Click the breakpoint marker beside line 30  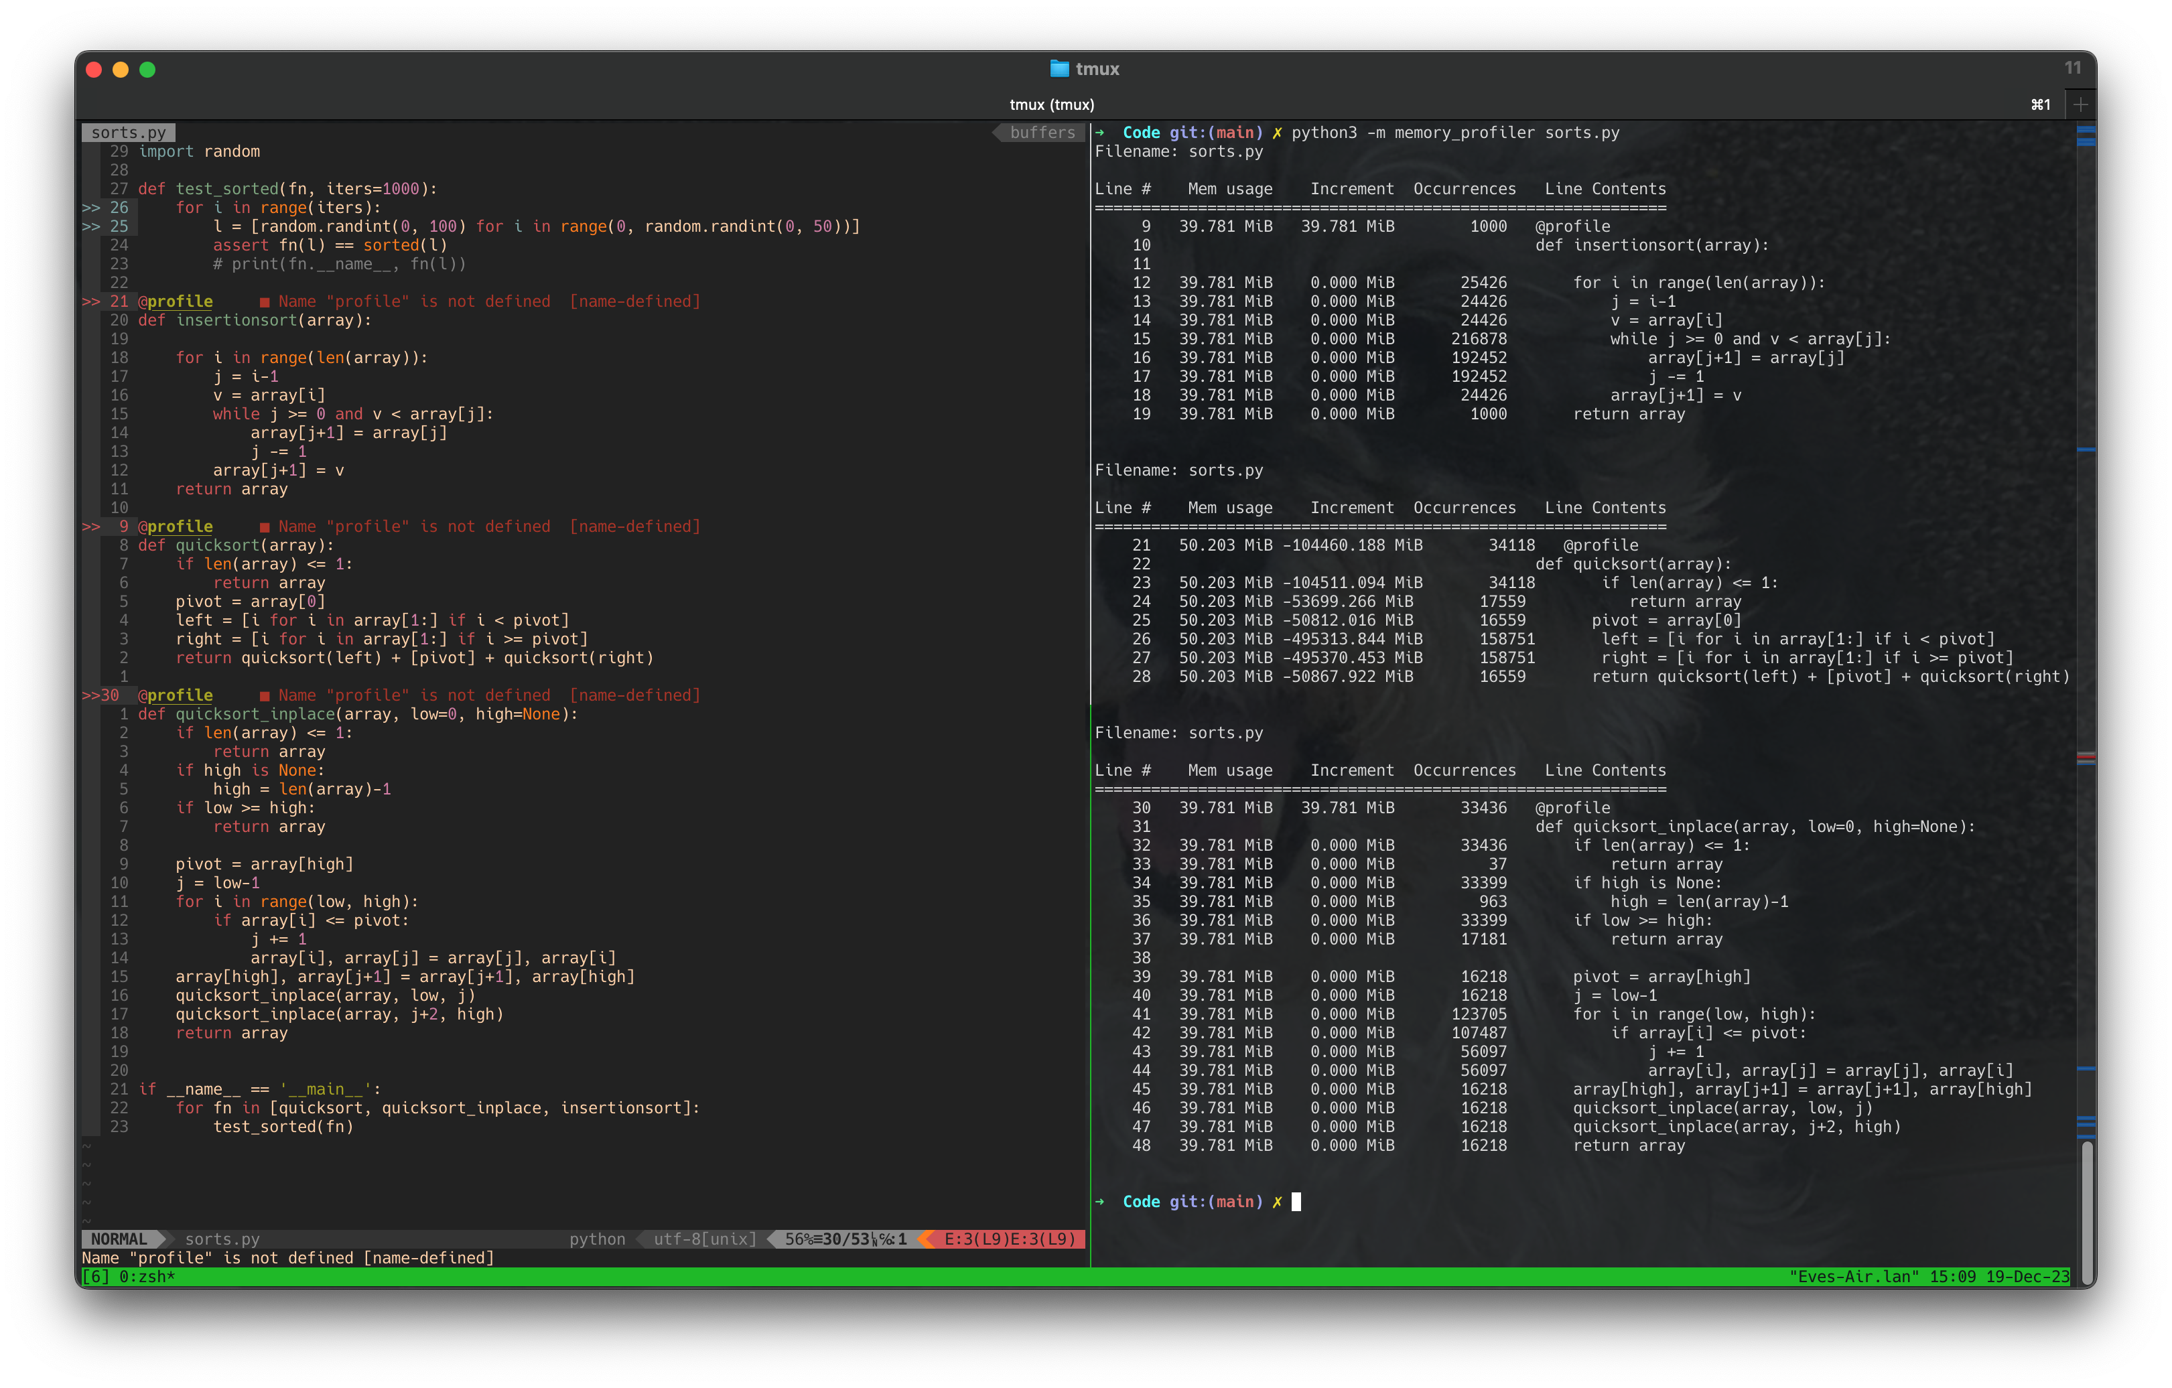pos(91,695)
